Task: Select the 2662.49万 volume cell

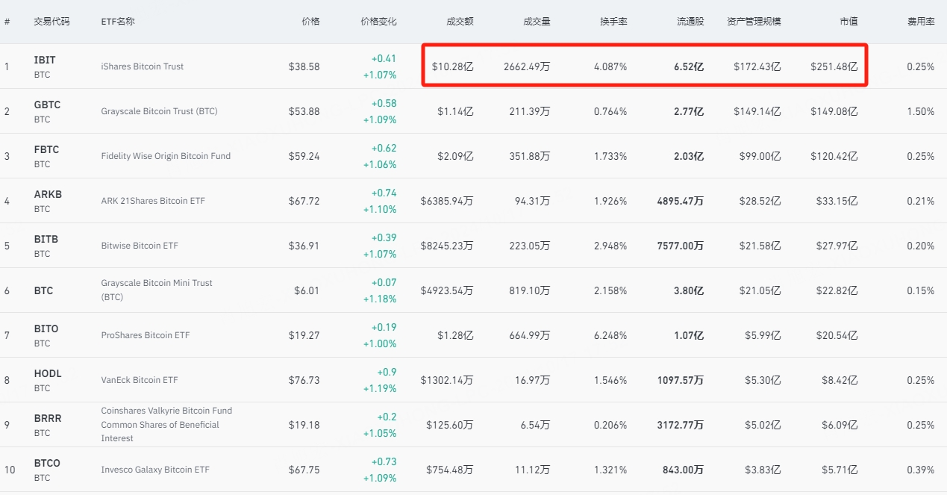Action: 527,66
